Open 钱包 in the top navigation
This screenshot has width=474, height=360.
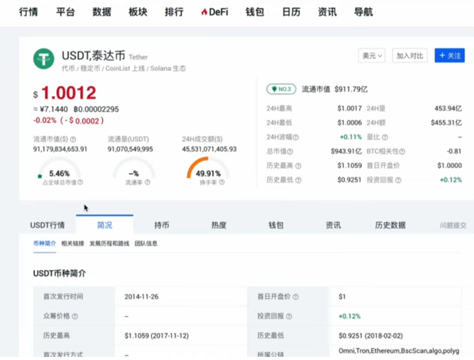click(255, 12)
